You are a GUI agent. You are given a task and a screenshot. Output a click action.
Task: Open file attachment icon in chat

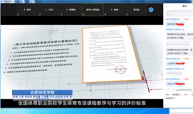[192, 95]
